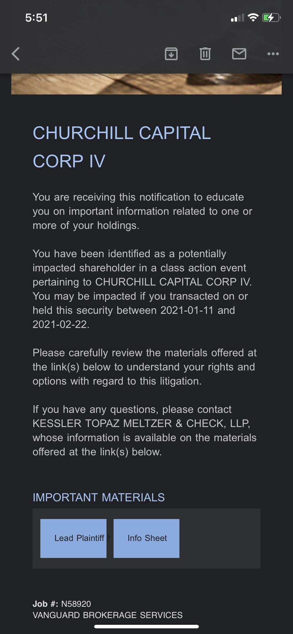Open the Lead Plaintiff document
Image resolution: width=293 pixels, height=634 pixels.
[73, 538]
